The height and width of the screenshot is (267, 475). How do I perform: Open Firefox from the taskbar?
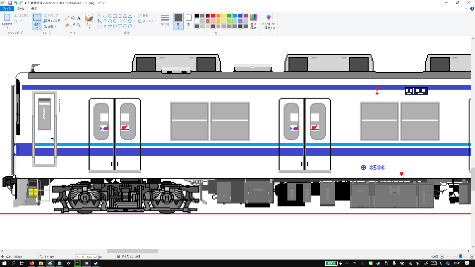[x=32, y=263]
